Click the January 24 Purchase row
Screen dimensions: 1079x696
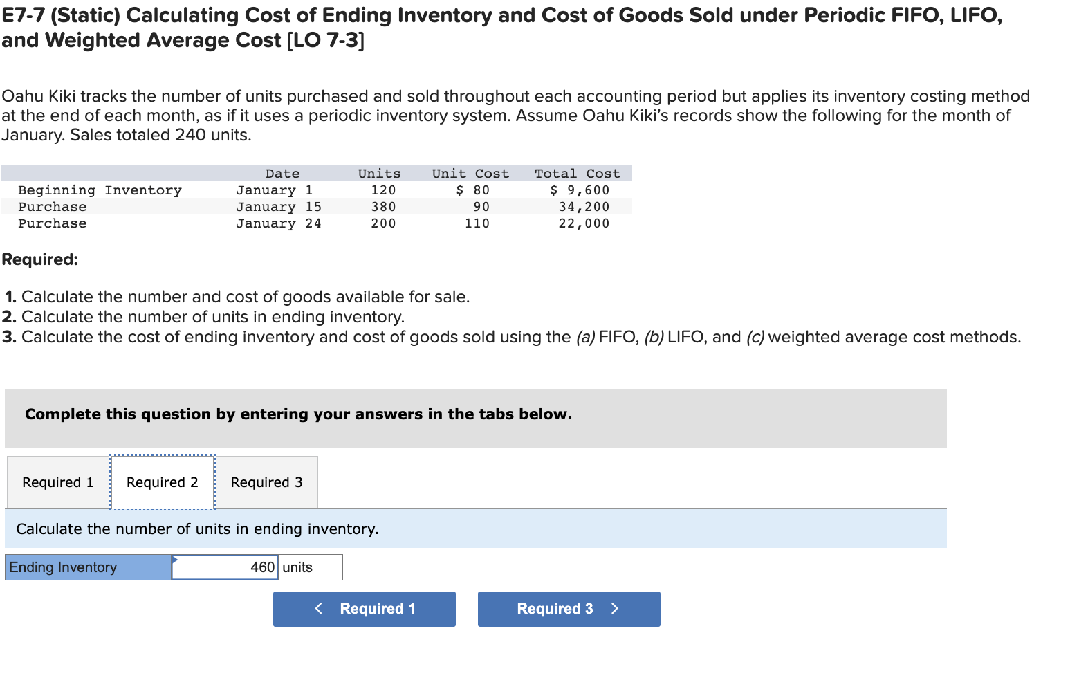pyautogui.click(x=207, y=223)
